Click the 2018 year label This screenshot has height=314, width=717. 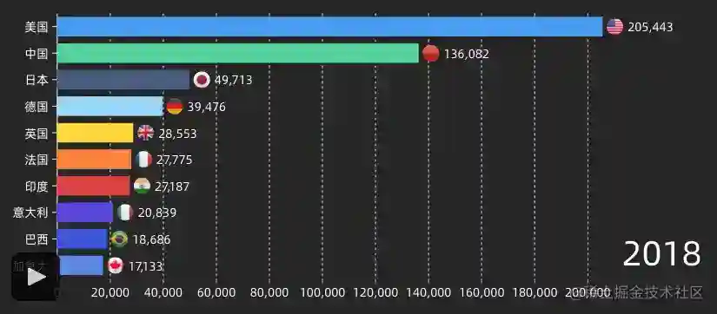pos(661,254)
